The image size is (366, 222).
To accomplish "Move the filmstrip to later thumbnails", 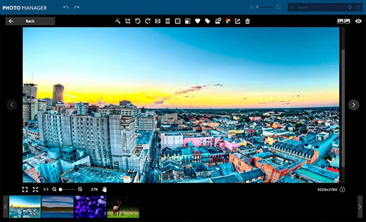I will pos(360,207).
